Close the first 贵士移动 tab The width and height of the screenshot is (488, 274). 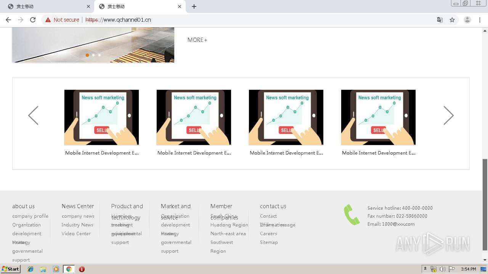[88, 6]
